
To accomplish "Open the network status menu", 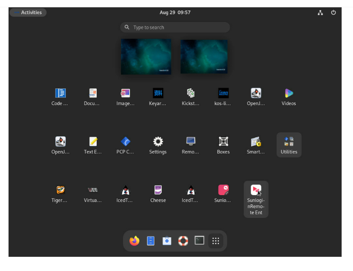I will point(321,13).
